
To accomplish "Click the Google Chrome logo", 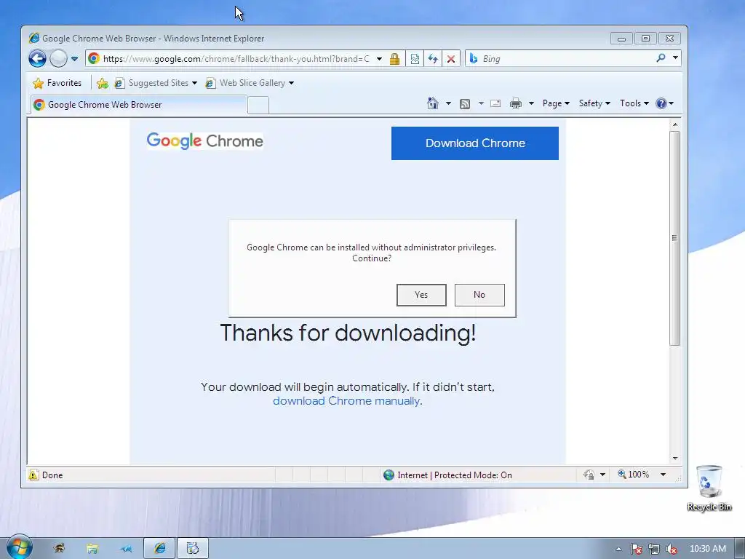I will [204, 140].
